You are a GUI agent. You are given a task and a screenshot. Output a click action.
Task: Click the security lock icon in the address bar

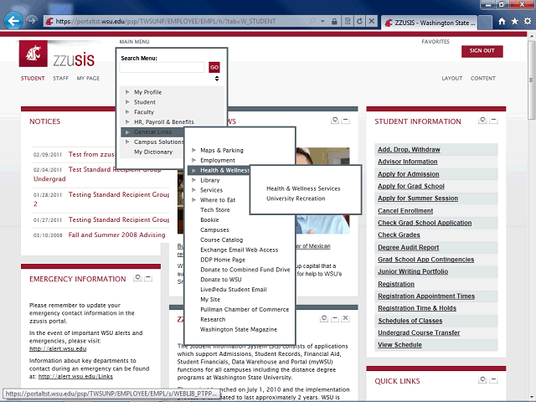[334, 21]
